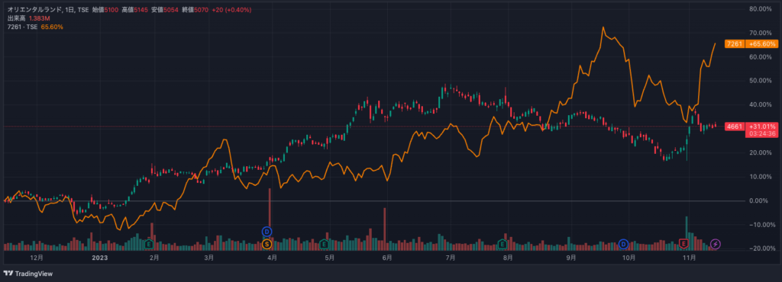Click the 1.383M volume value

tap(40, 18)
